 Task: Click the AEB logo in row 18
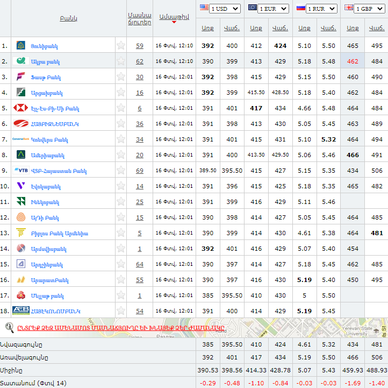coord(21,311)
